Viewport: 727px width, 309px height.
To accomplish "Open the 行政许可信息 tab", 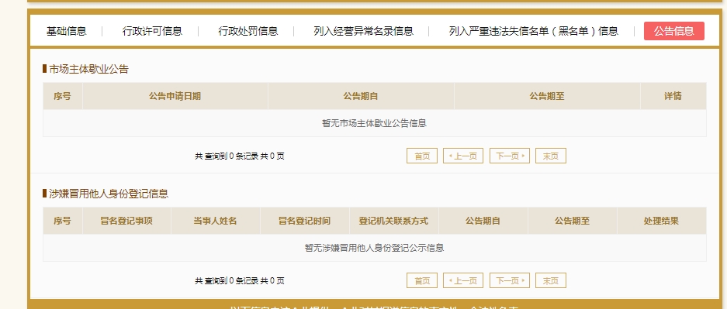I will tap(152, 31).
